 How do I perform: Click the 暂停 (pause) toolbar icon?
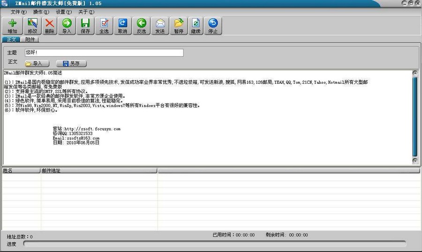pos(179,26)
